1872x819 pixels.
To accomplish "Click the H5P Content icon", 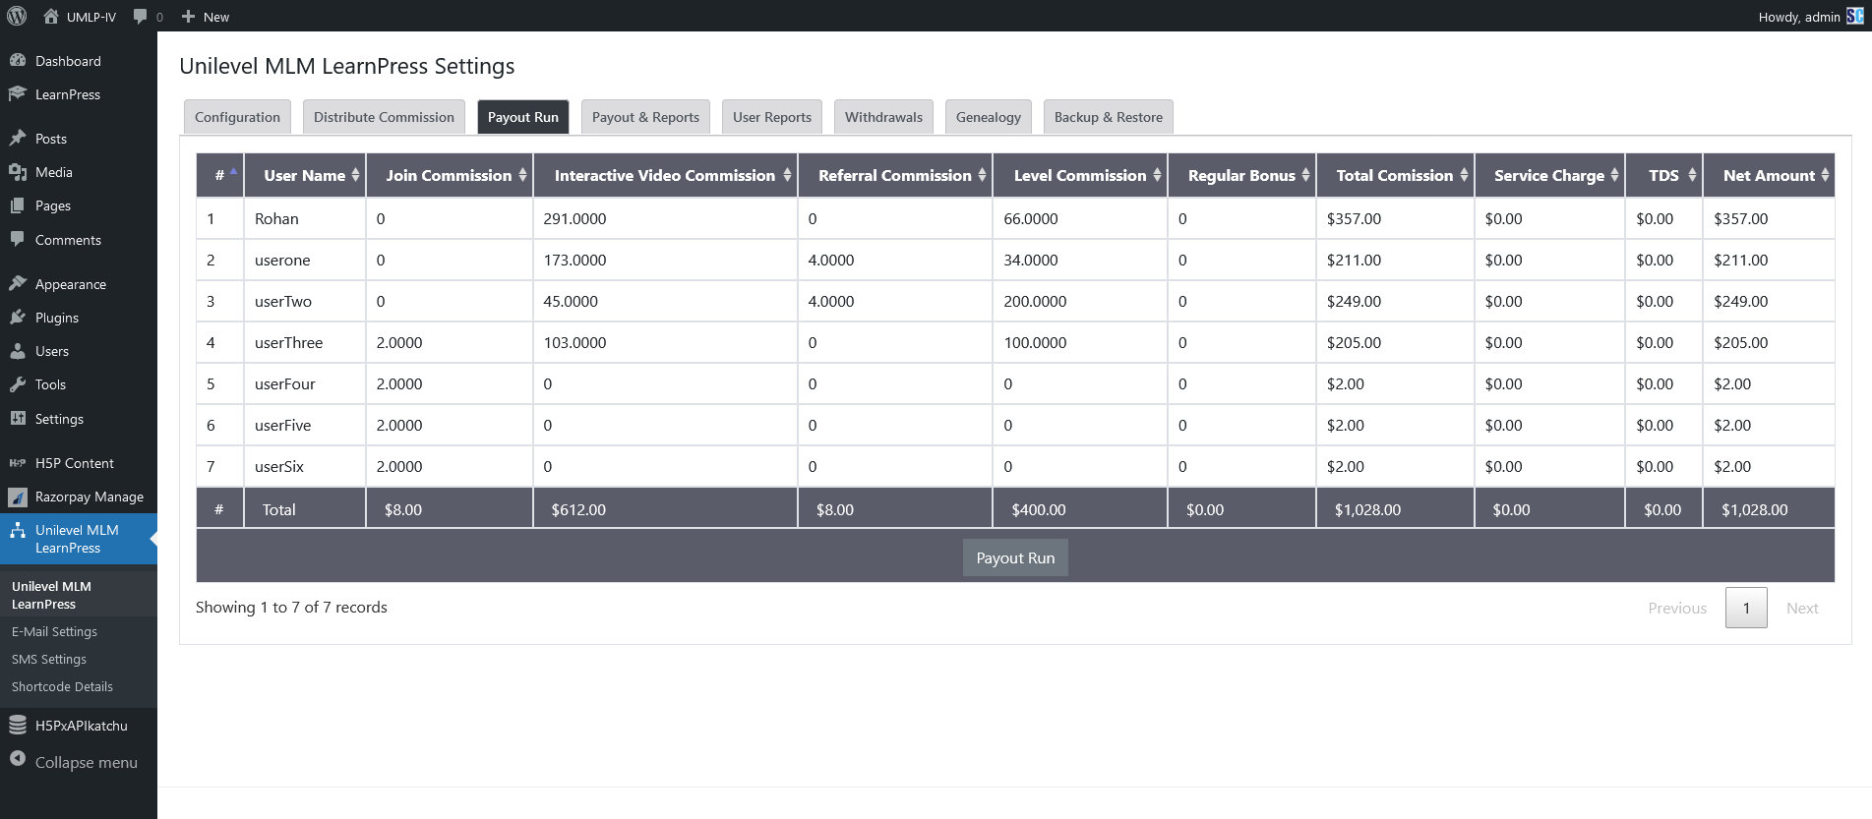I will [18, 462].
